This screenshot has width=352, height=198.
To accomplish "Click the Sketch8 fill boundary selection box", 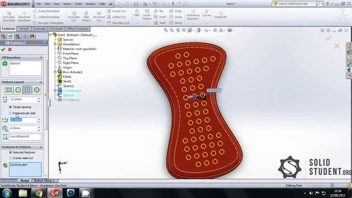I will pyautogui.click(x=25, y=68).
